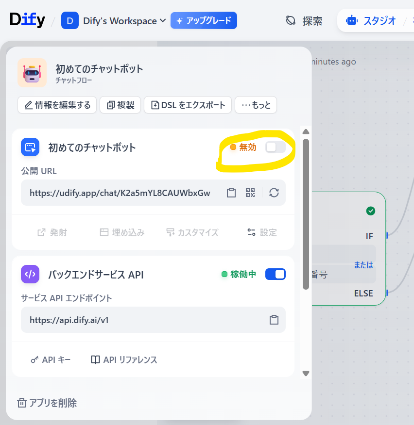Click the 初めてのチャットボット web app card title
This screenshot has height=425, width=414.
tap(92, 147)
